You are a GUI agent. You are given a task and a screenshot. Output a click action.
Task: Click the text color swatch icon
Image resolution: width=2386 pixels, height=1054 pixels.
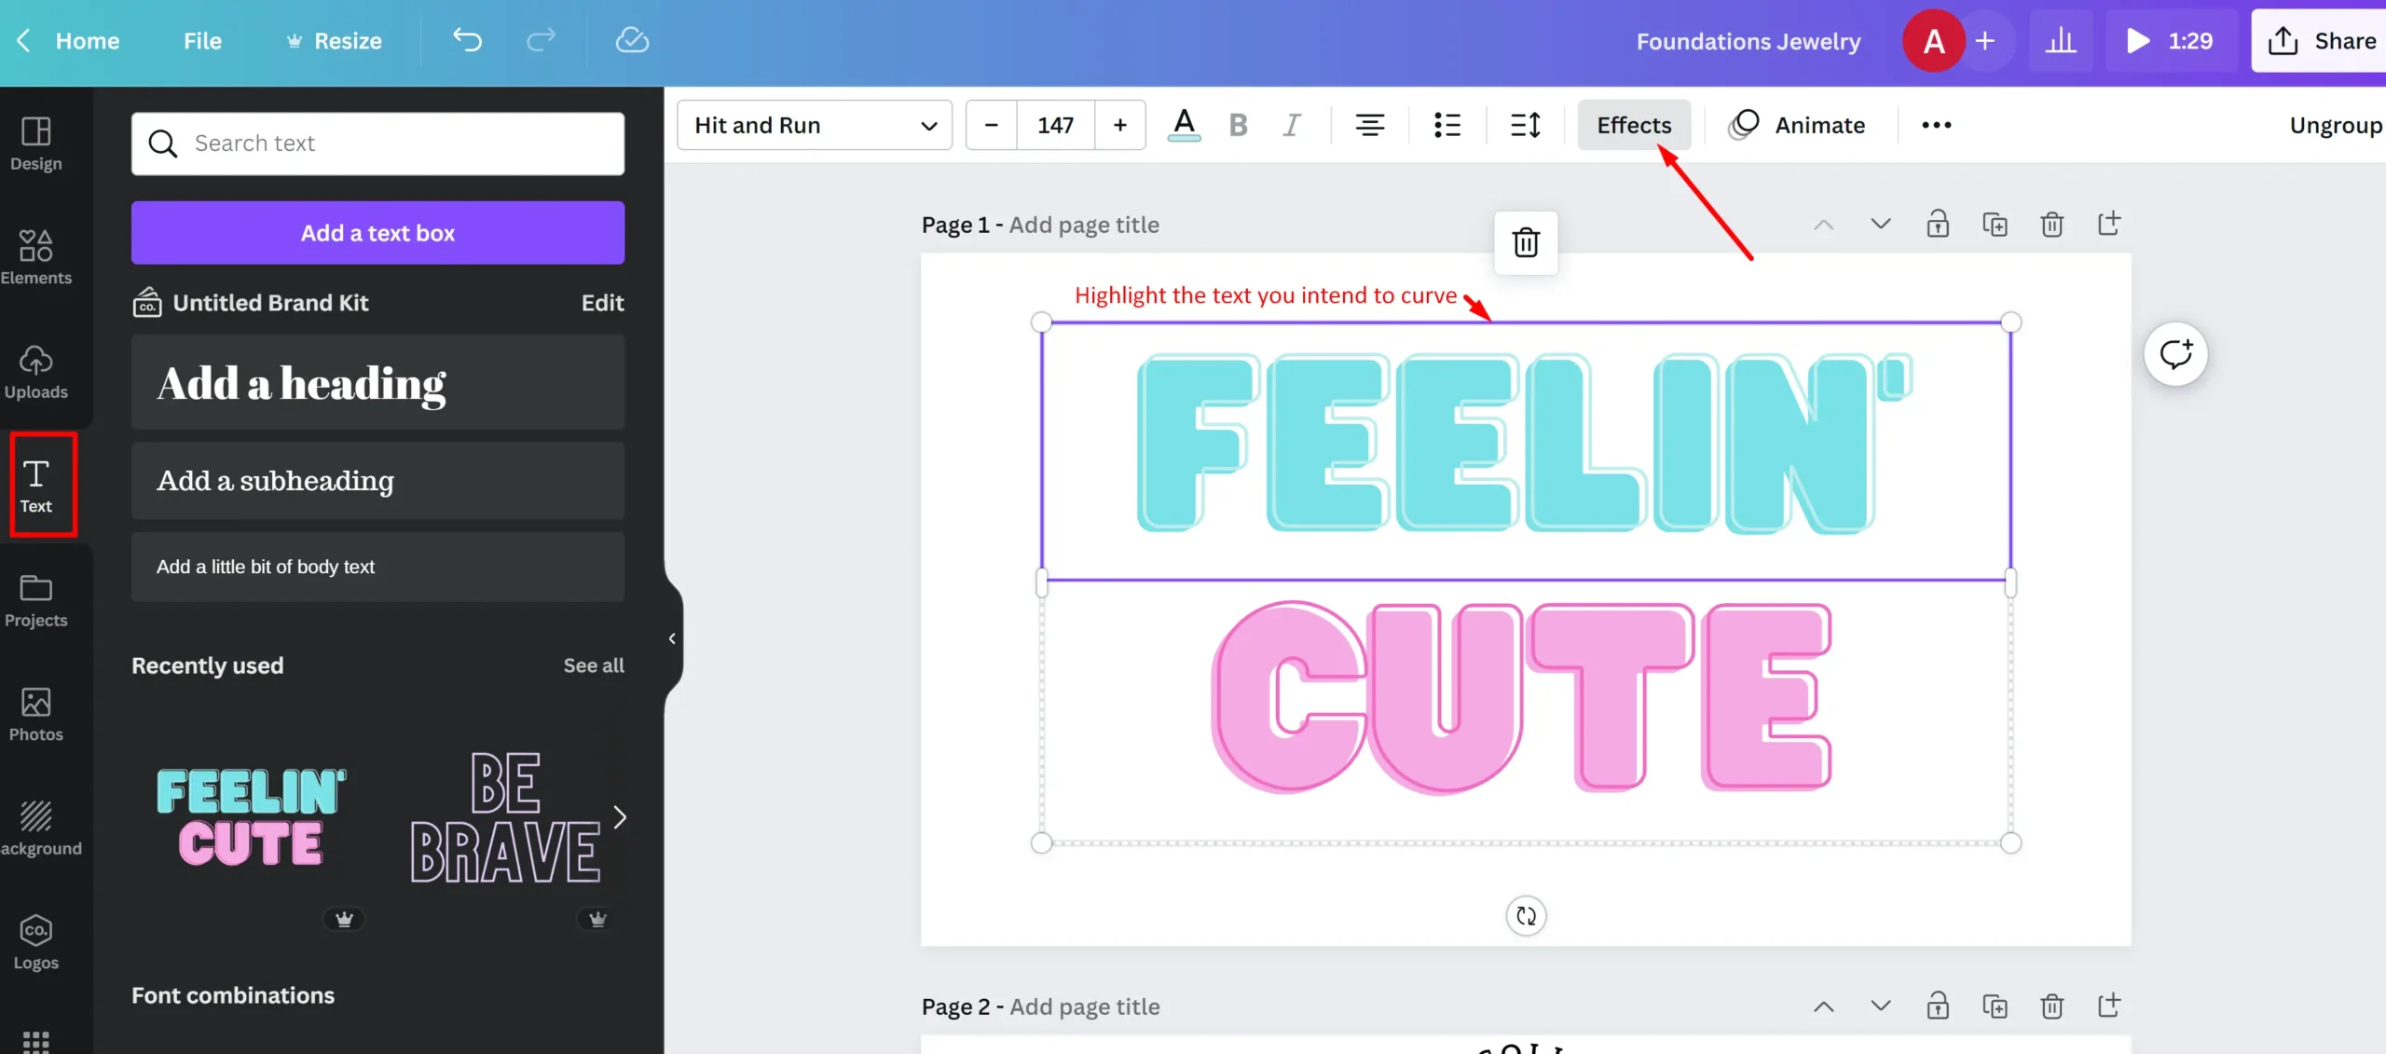tap(1184, 125)
